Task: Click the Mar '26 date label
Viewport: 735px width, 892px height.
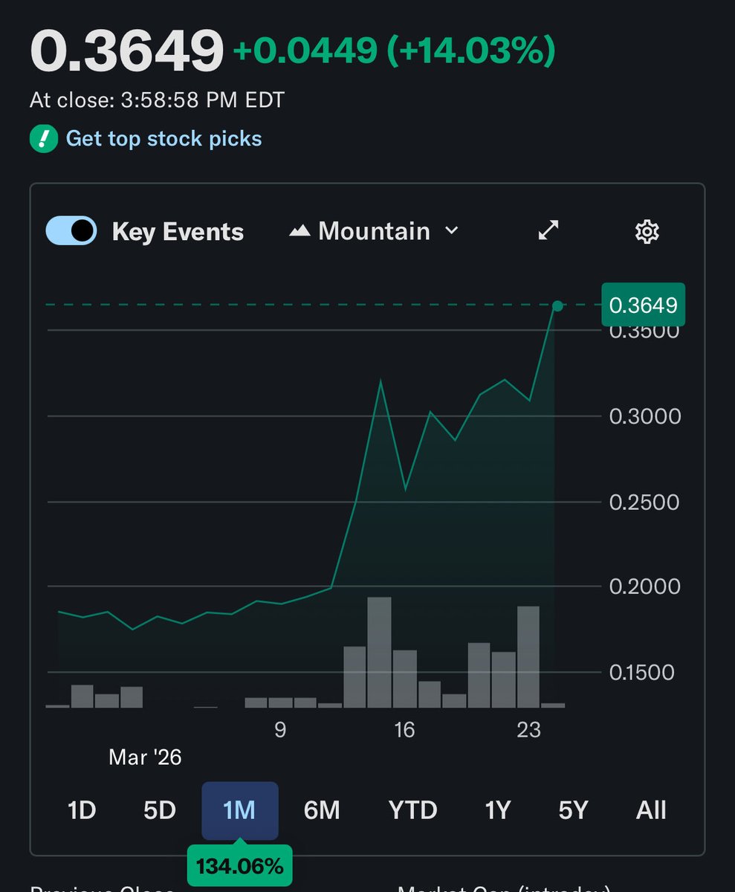Action: point(145,757)
